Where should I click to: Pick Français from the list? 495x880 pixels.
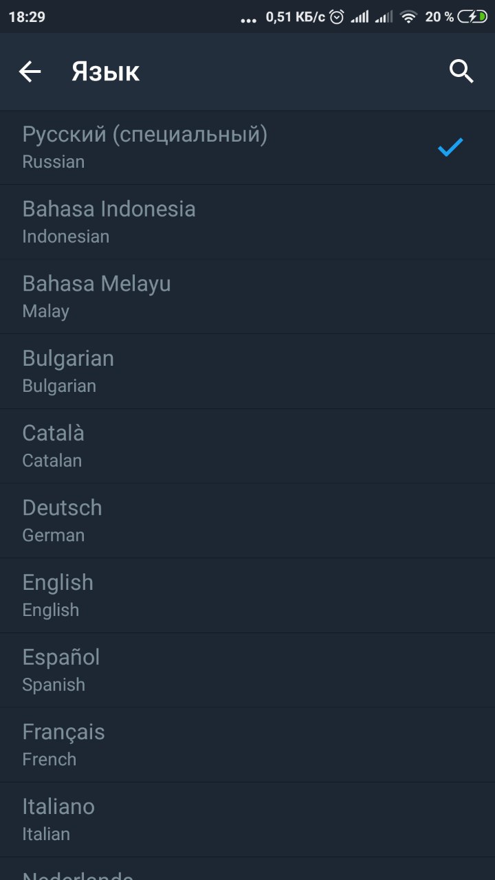(x=247, y=745)
